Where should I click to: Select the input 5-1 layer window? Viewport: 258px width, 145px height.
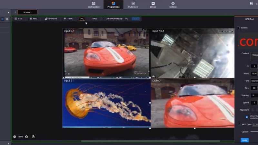click(106, 53)
